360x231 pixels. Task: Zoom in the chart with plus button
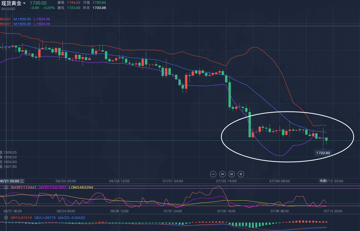[241, 174]
